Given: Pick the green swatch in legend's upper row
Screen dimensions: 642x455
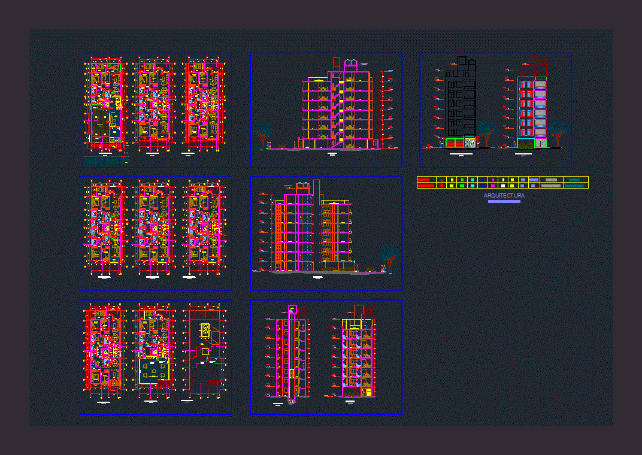Looking at the screenshot, I should point(462,180).
